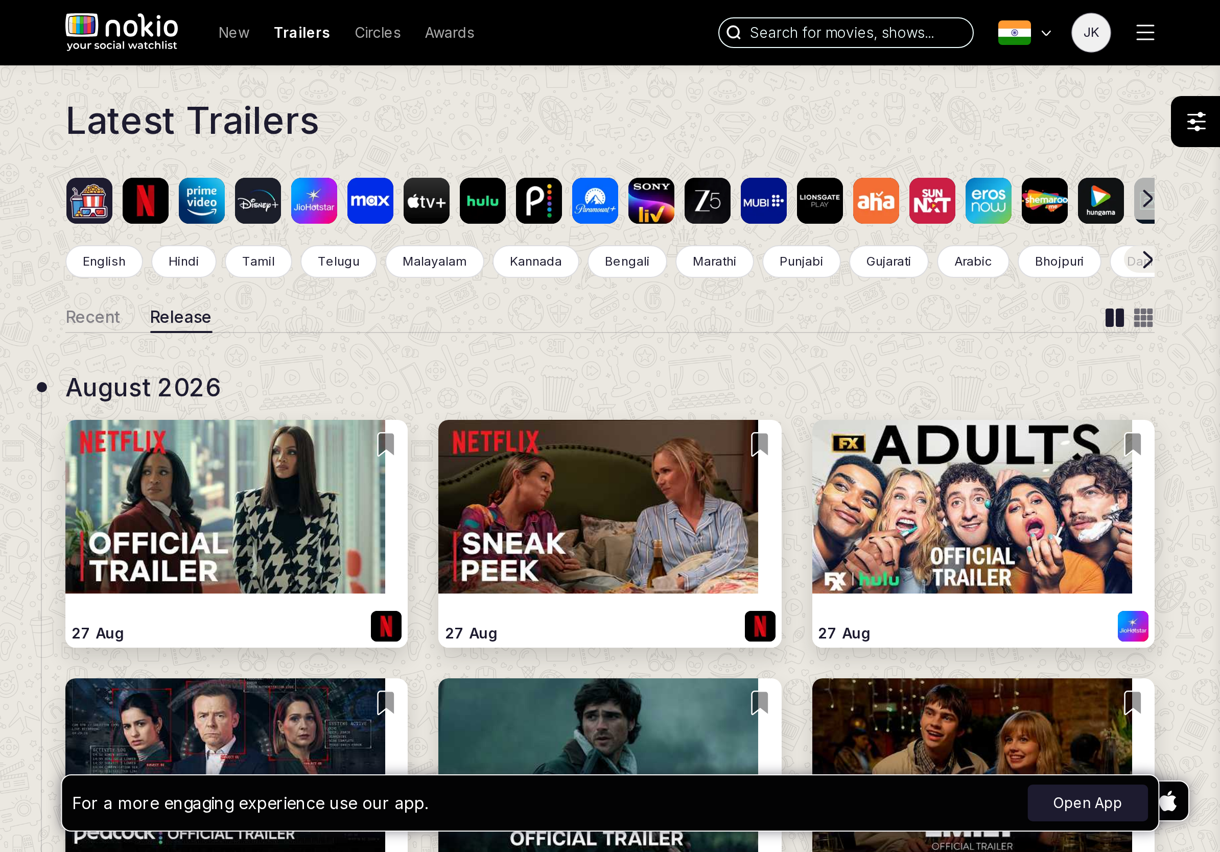The image size is (1220, 852).
Task: Select the Marathi language chip
Action: click(715, 262)
